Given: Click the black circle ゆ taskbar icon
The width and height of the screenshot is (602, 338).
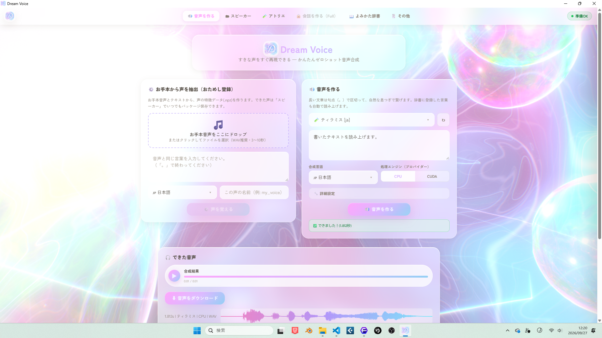Looking at the screenshot, I should (x=378, y=330).
